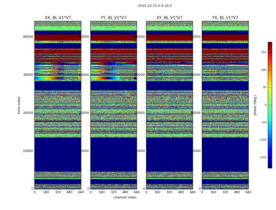Click the 320 channel tick under YX plot
276x210 pixels.
(225, 192)
